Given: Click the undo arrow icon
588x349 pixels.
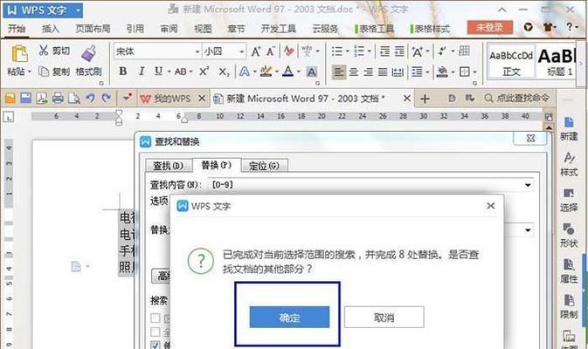Looking at the screenshot, I should 90,98.
